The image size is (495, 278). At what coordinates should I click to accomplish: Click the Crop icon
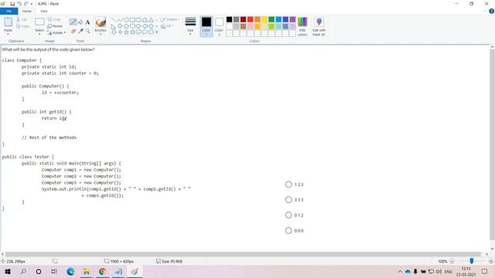(x=49, y=19)
